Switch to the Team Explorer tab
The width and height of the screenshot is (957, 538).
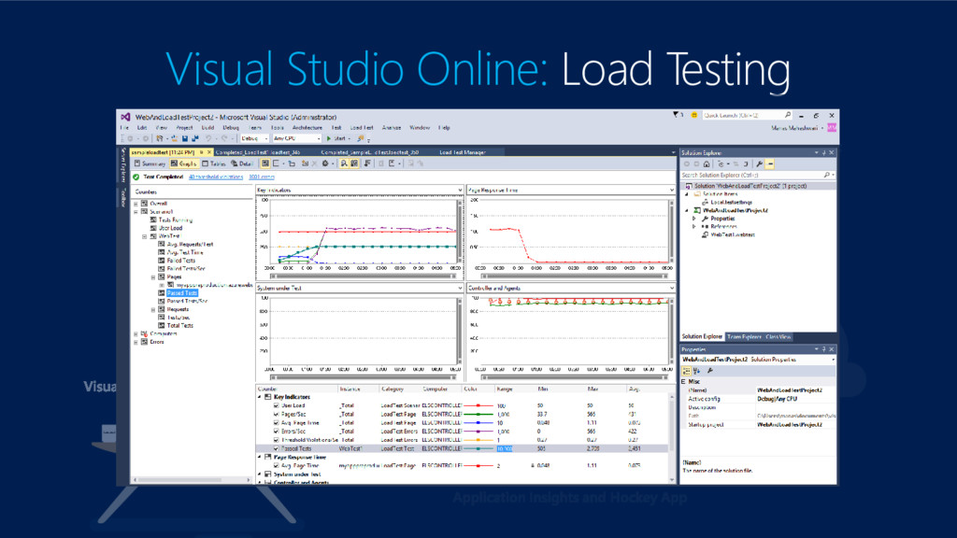pos(745,336)
